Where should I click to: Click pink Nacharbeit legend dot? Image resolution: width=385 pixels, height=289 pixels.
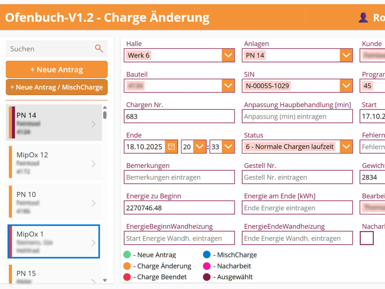[207, 265]
